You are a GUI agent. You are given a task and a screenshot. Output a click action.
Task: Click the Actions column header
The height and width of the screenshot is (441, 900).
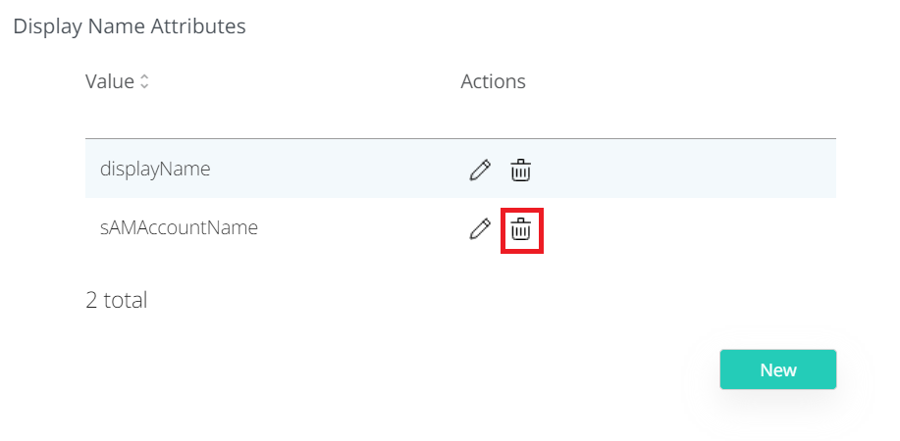(493, 81)
